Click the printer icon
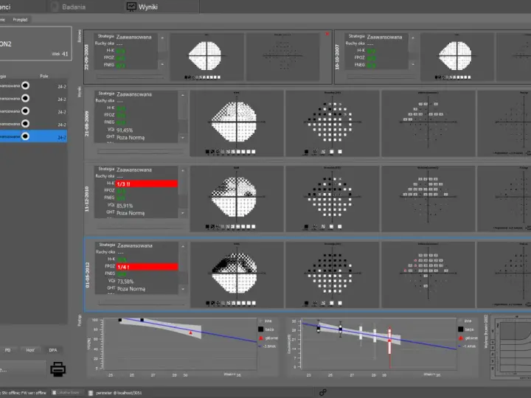This screenshot has height=398, width=531. tap(58, 369)
